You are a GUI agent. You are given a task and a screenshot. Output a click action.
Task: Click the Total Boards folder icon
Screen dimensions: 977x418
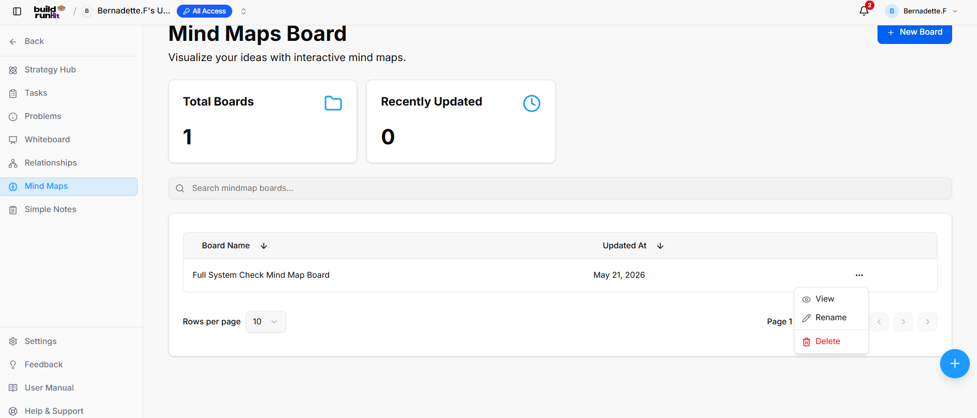333,103
